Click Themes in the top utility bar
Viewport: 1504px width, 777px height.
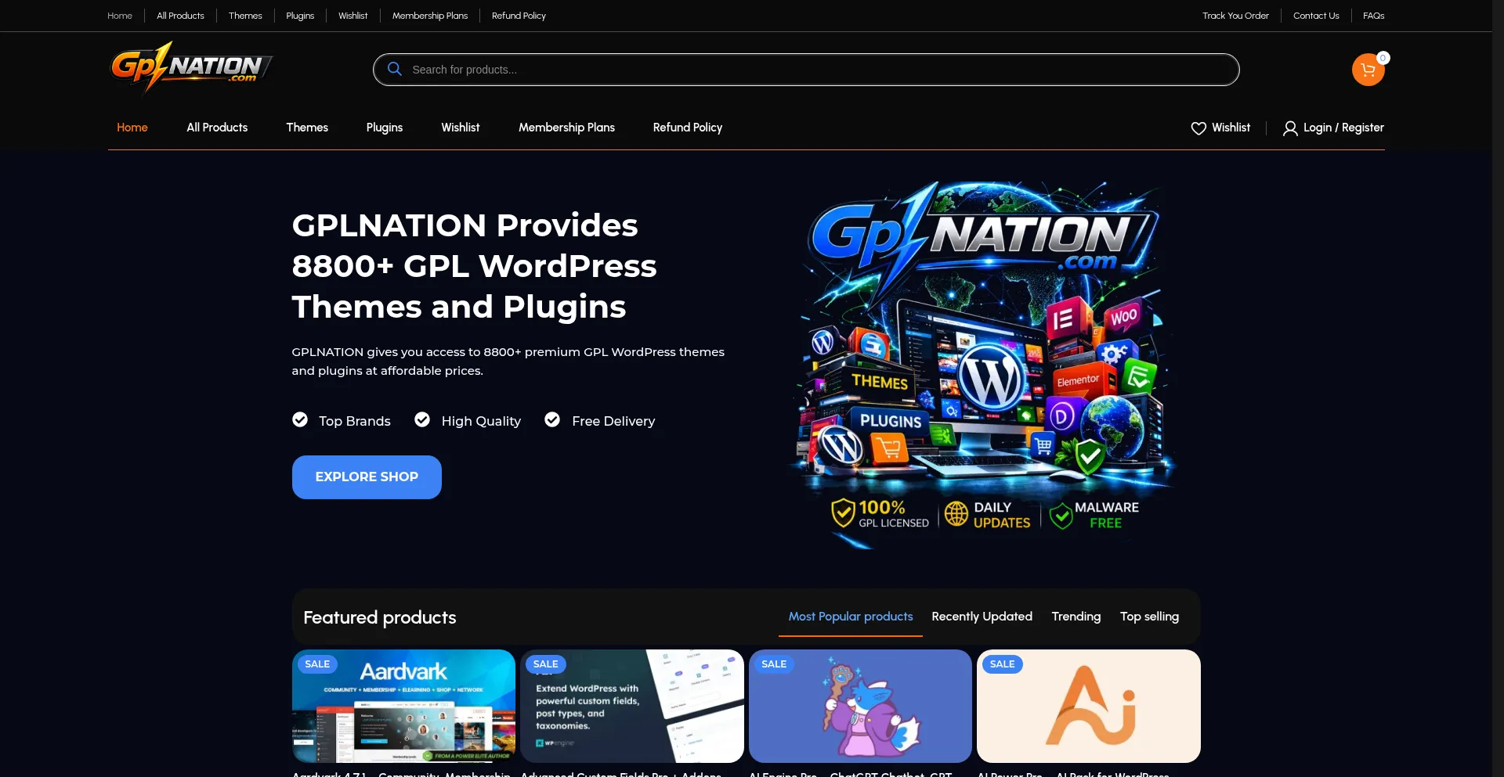[x=245, y=16]
